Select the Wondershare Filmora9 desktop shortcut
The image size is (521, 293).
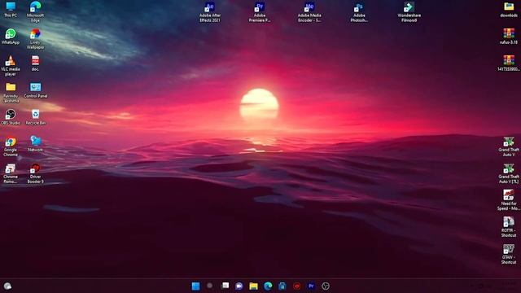point(409,12)
